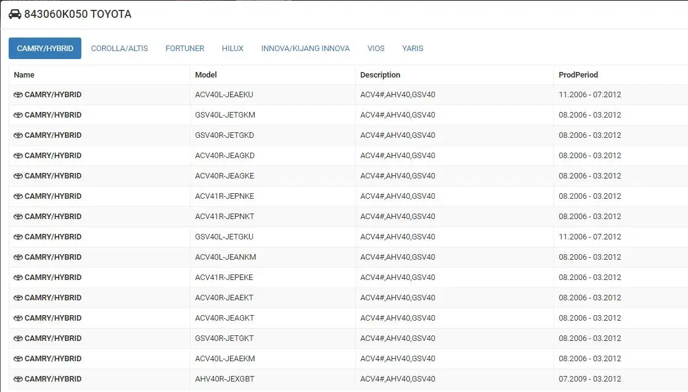This screenshot has height=392, width=688.
Task: Click Toyota logo in ACV41R-JEPNKT row
Action: pyautogui.click(x=18, y=217)
